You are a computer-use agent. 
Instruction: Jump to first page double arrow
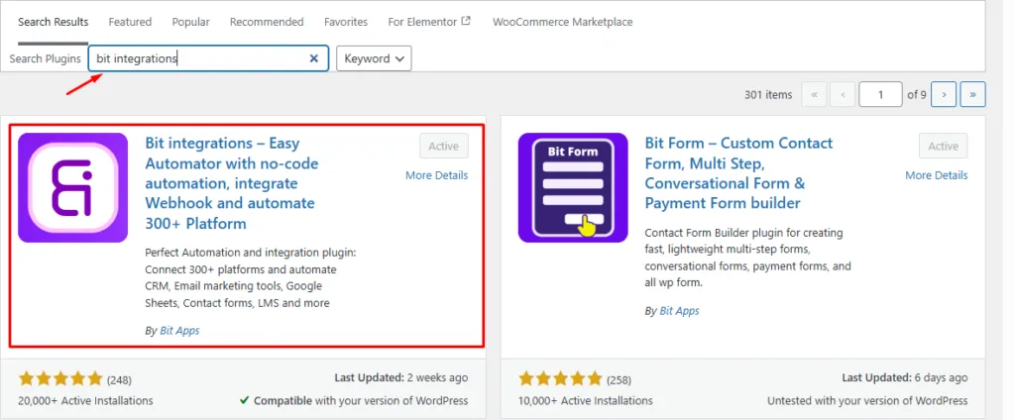[x=814, y=95]
